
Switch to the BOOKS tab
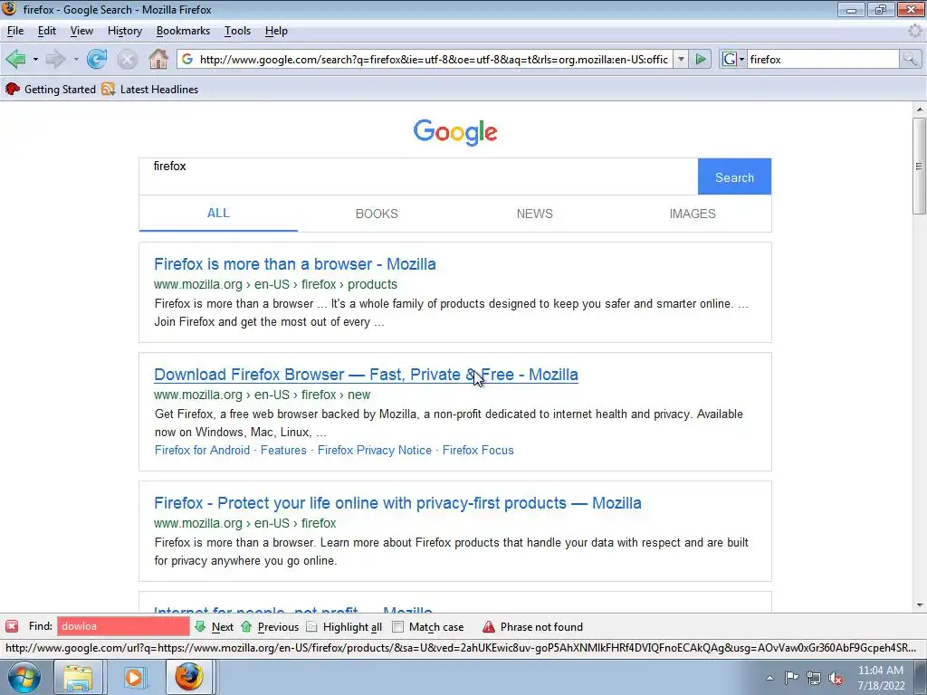coord(377,214)
